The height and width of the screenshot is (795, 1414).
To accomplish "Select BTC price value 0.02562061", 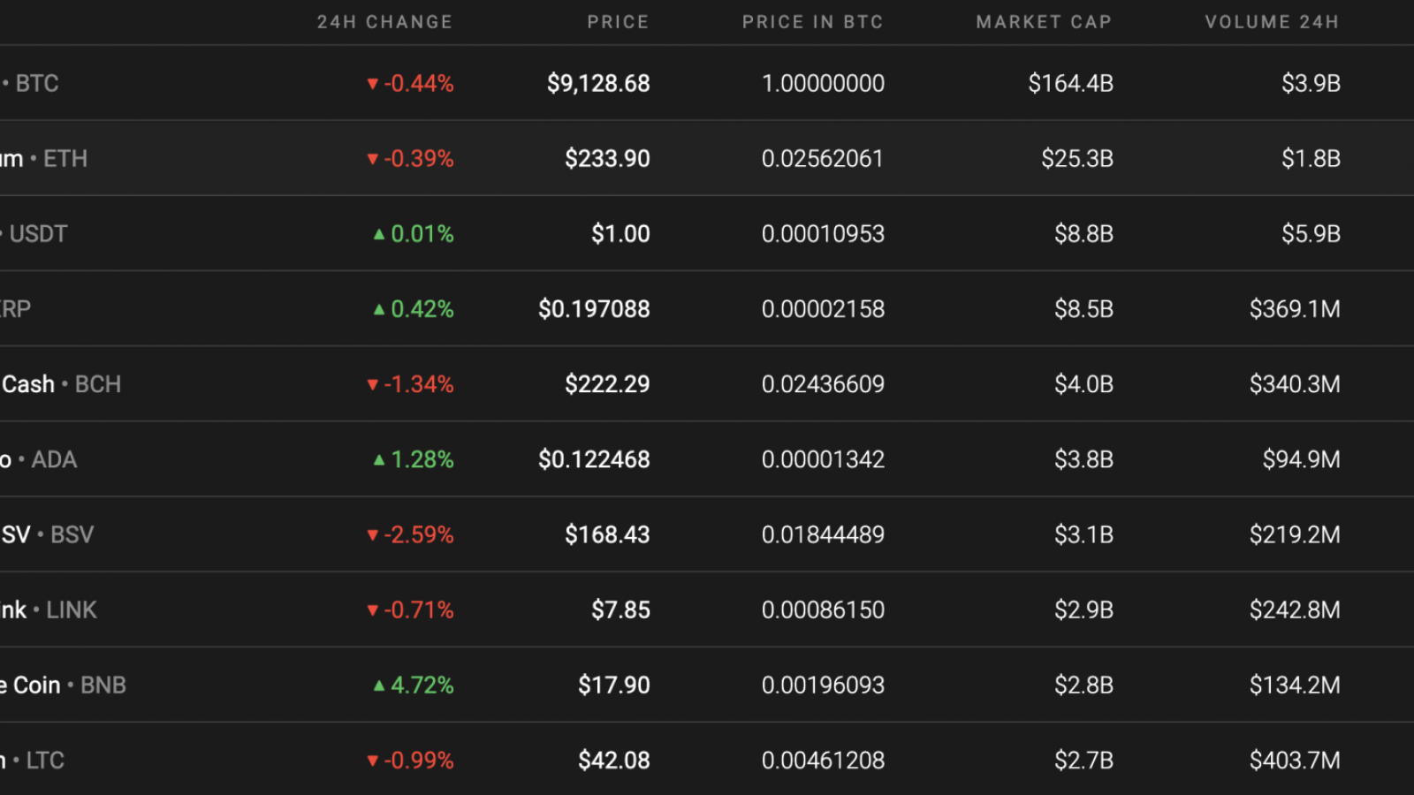I will pos(823,158).
